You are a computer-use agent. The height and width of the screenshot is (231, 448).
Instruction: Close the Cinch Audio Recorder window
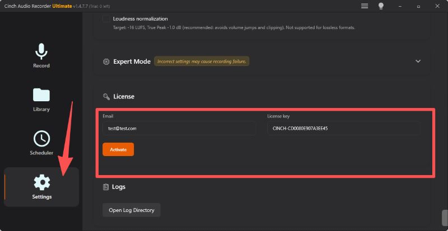[x=437, y=6]
